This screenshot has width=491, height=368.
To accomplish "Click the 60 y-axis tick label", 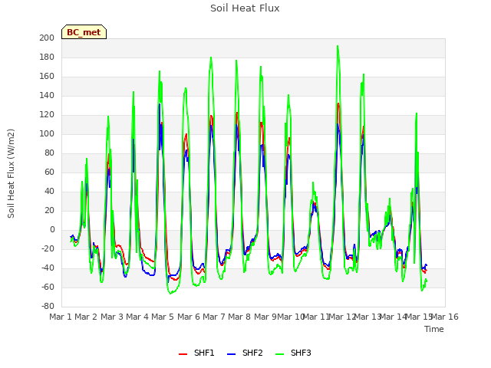I will pyautogui.click(x=49, y=172).
